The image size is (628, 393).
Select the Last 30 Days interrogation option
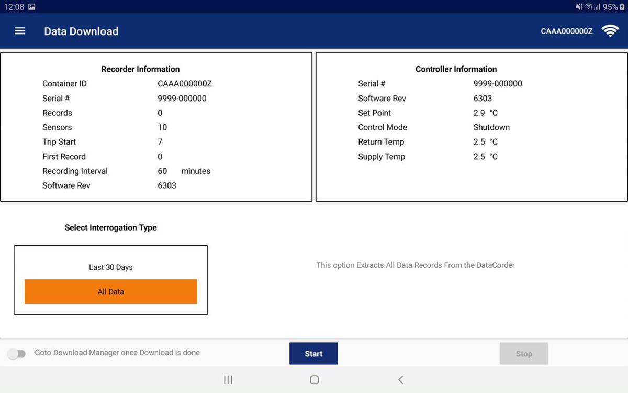point(111,267)
